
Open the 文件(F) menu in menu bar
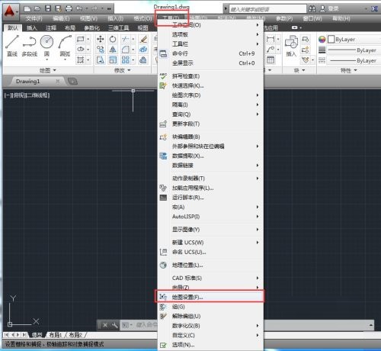34,18
